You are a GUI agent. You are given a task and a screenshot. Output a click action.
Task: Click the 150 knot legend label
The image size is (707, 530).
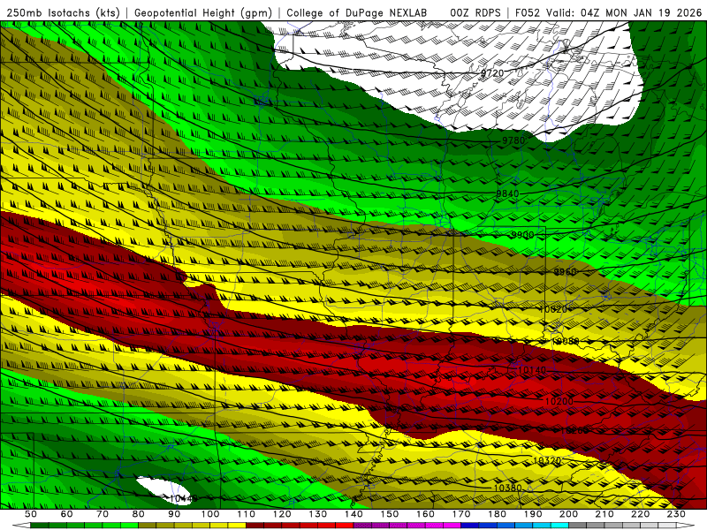coord(390,514)
